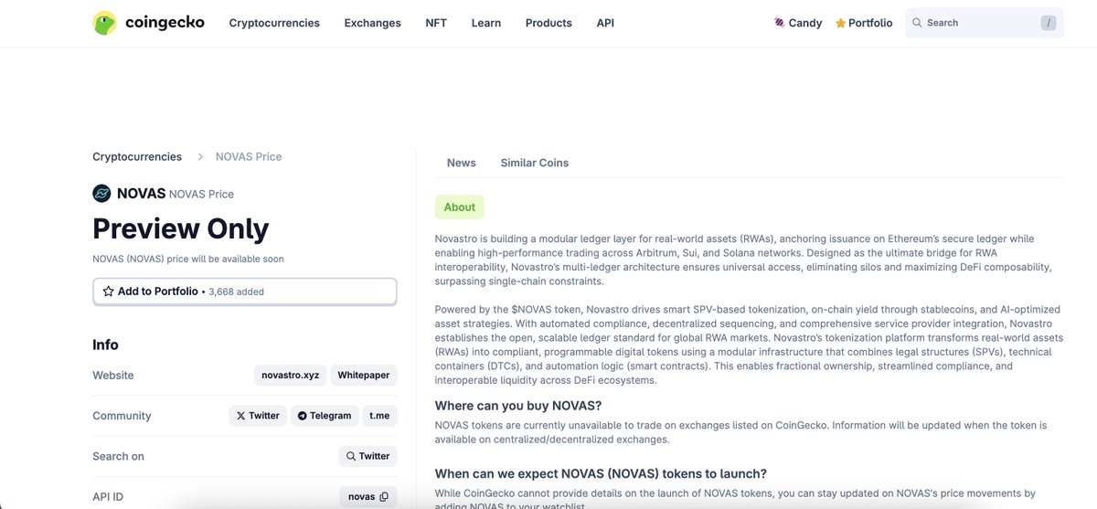The width and height of the screenshot is (1097, 509).
Task: Click the Candy link in header
Action: point(799,23)
